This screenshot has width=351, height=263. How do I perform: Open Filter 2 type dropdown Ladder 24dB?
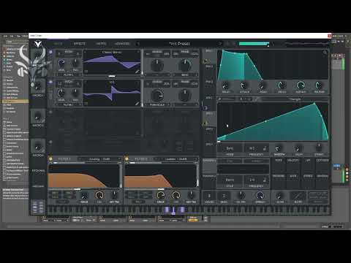175,159
